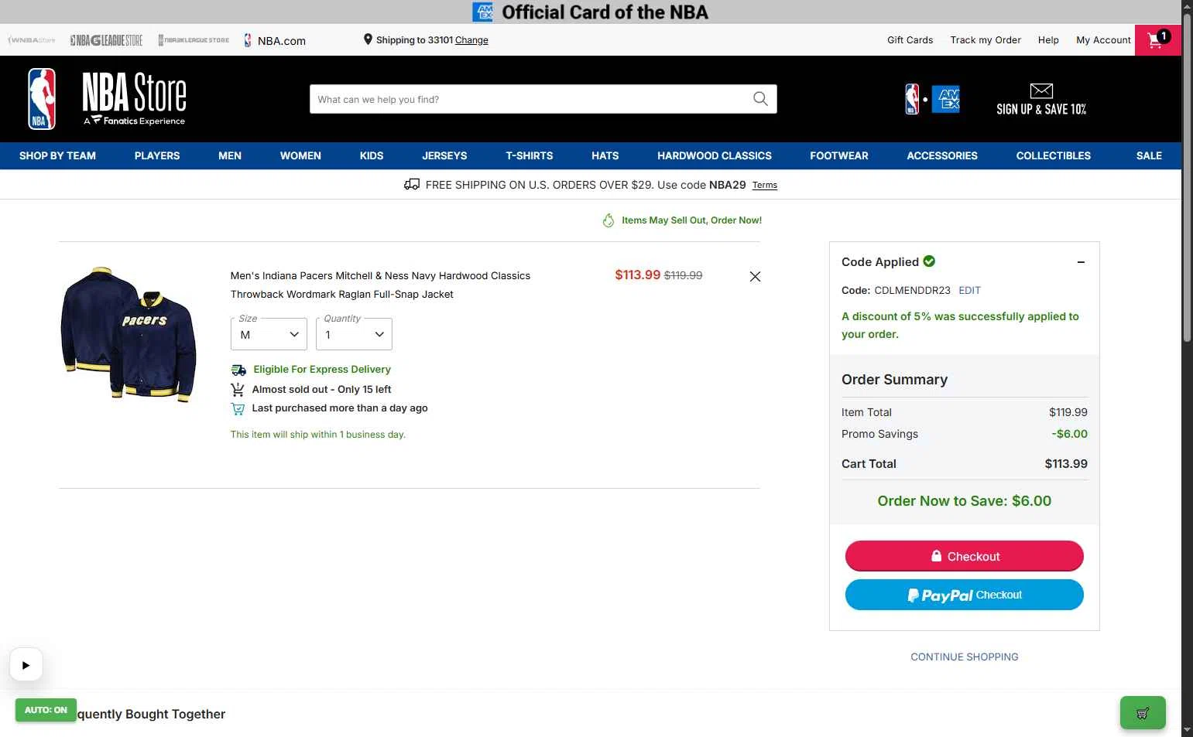Open the Men menu
Screen dimensions: 1193x737
click(230, 155)
